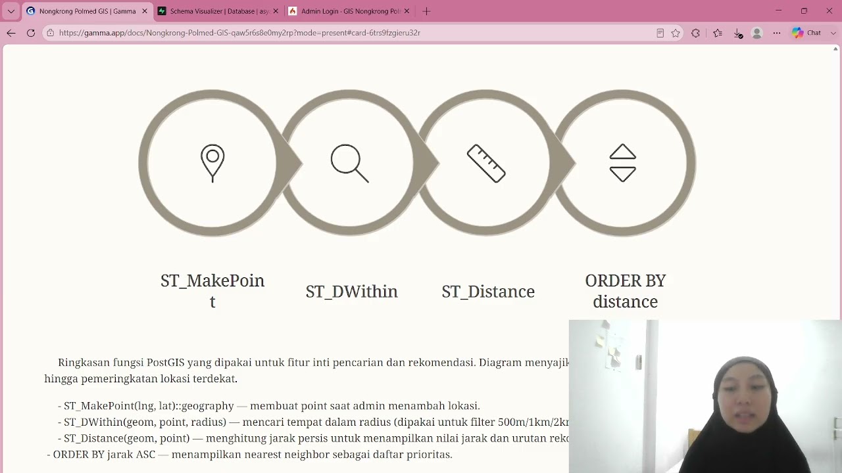Click the webcam video overlay
This screenshot has height=473, width=842.
coord(705,396)
